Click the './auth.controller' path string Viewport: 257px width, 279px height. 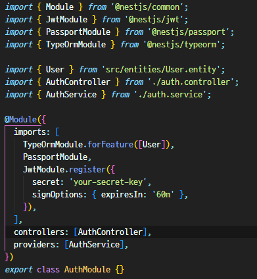click(191, 82)
